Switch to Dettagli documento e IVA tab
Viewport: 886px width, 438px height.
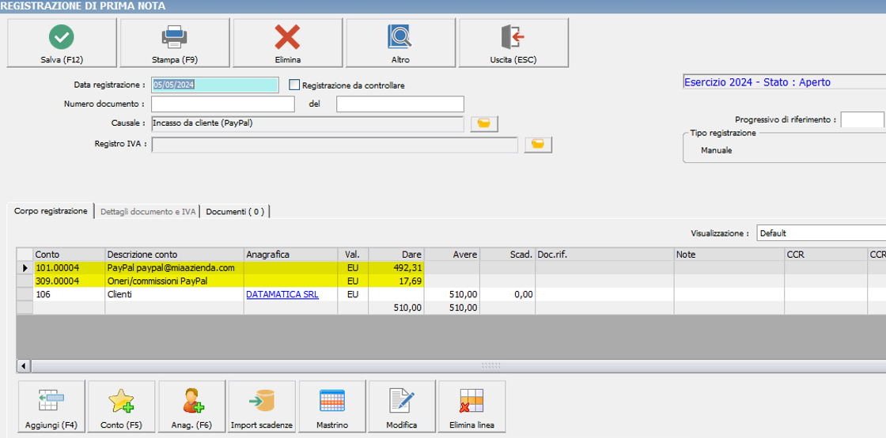147,212
